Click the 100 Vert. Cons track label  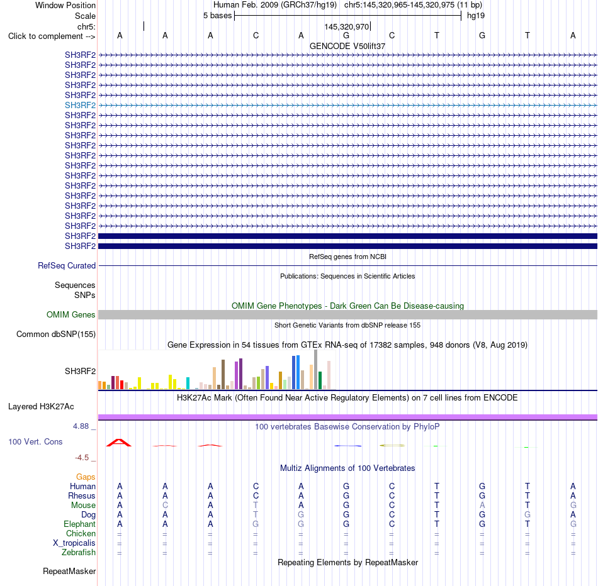(x=35, y=442)
